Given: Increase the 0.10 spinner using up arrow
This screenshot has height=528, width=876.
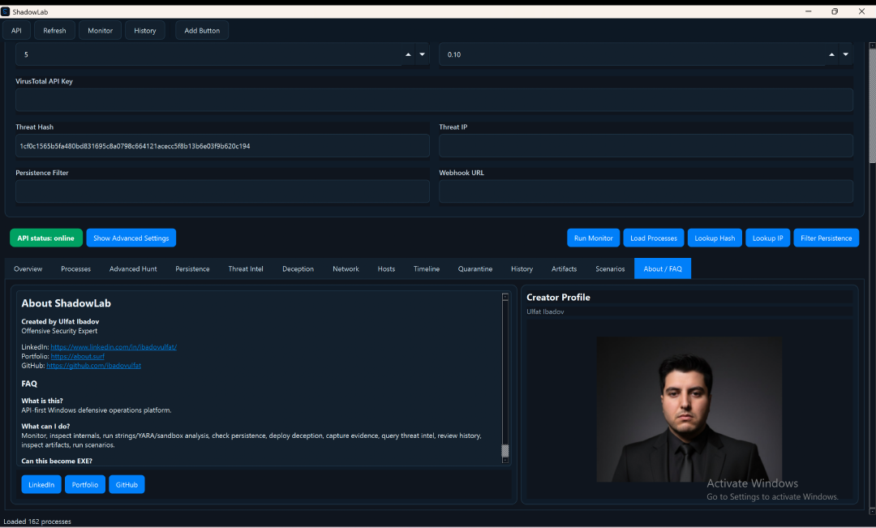Looking at the screenshot, I should pos(831,54).
